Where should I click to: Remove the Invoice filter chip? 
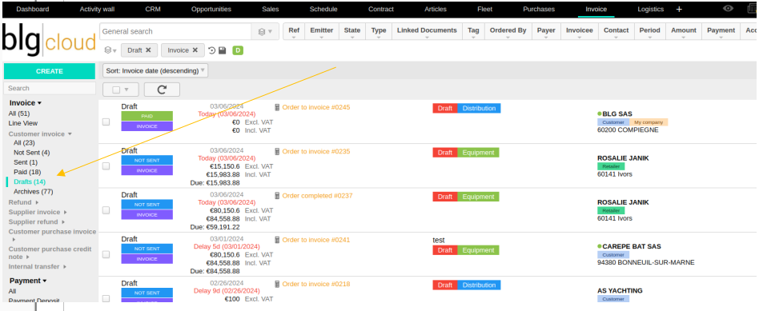point(195,50)
